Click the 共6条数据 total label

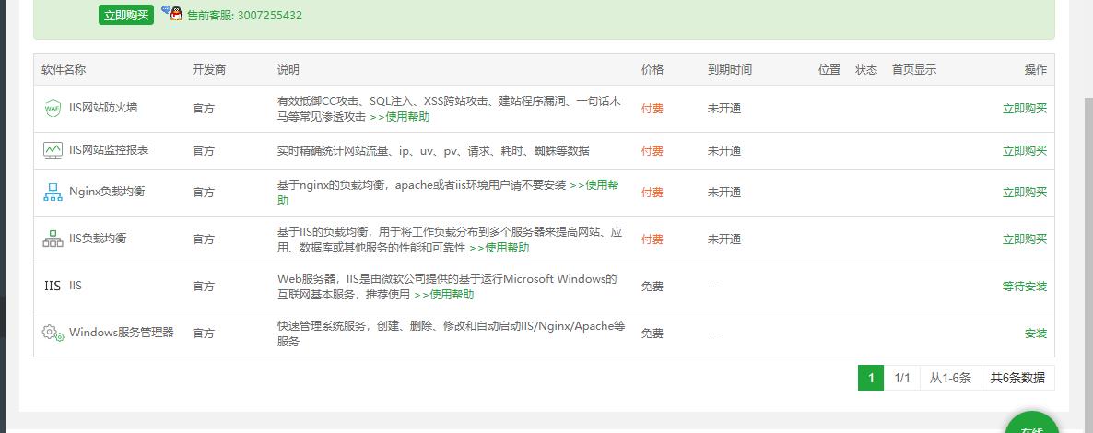point(1017,378)
